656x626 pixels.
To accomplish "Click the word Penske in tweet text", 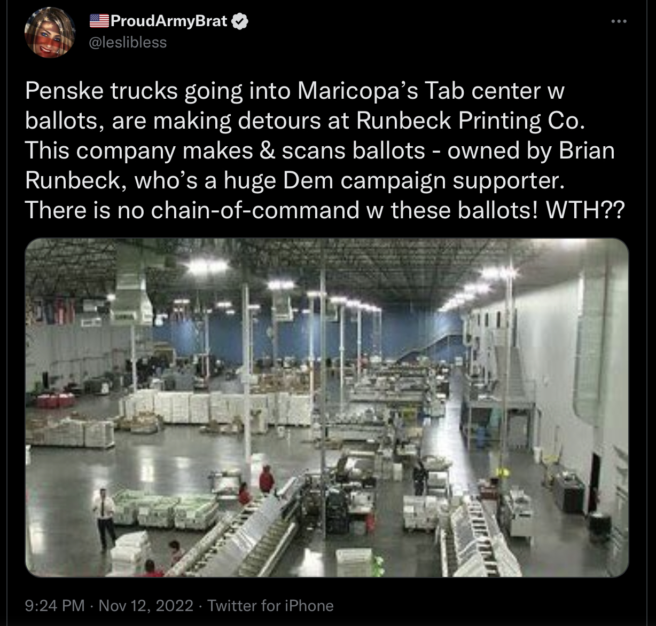I will coord(64,91).
